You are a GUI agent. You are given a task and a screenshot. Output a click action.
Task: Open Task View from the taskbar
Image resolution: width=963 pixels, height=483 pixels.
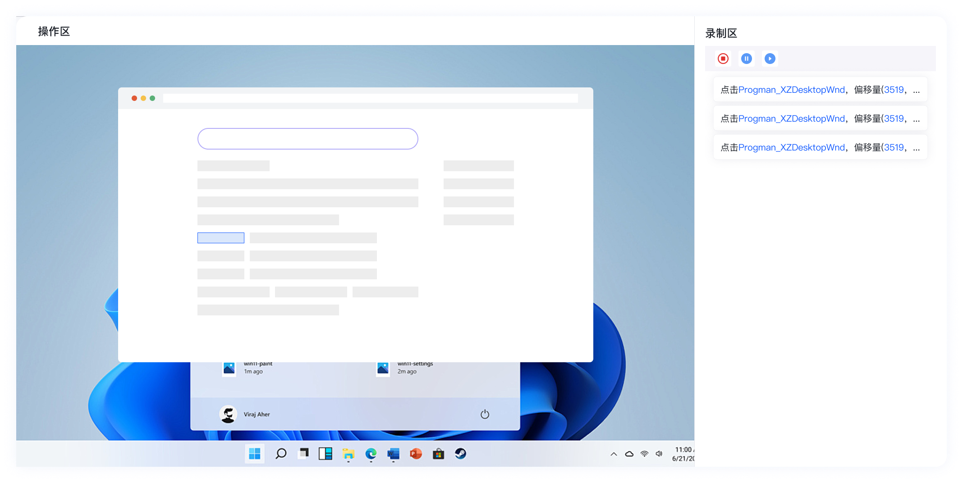pyautogui.click(x=303, y=453)
